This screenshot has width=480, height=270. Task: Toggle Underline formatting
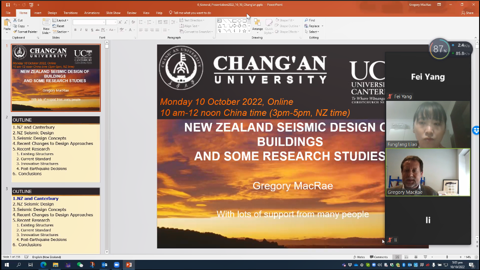pyautogui.click(x=86, y=30)
